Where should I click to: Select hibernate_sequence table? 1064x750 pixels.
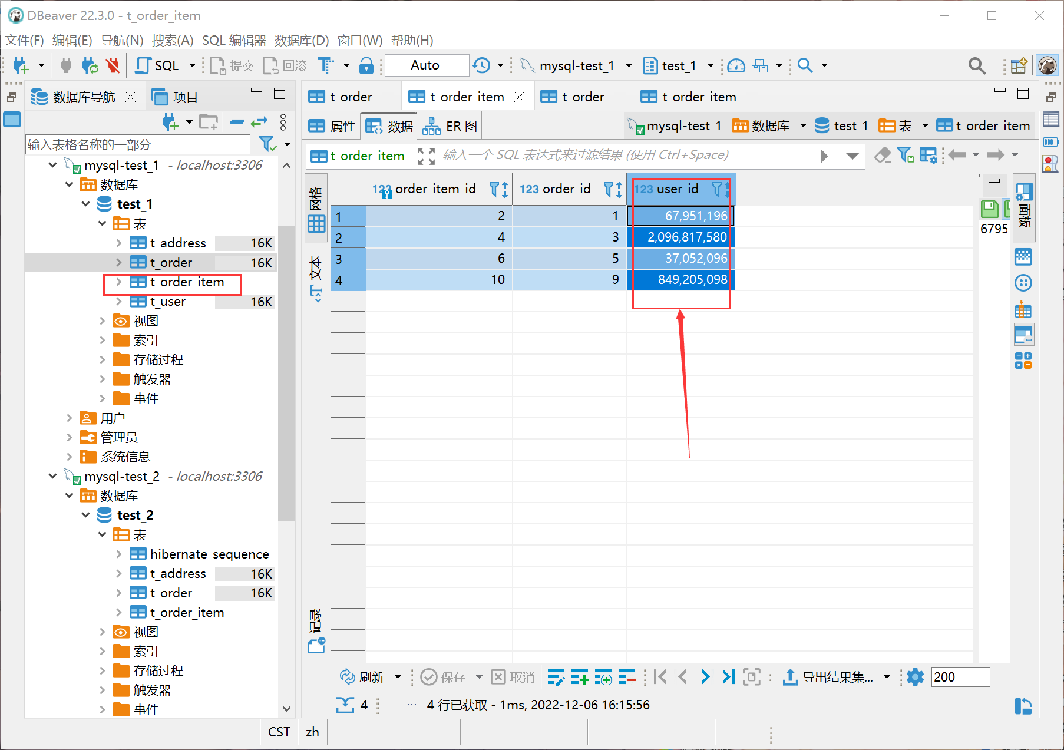tap(209, 554)
